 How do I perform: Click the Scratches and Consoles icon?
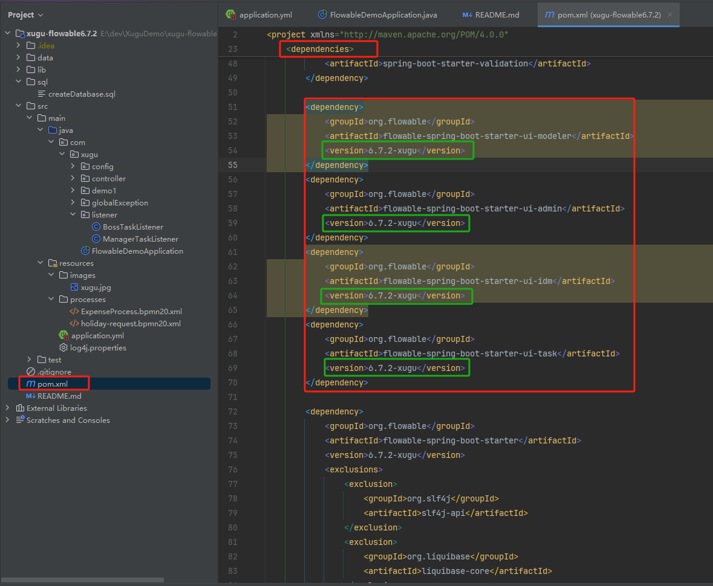coord(20,420)
